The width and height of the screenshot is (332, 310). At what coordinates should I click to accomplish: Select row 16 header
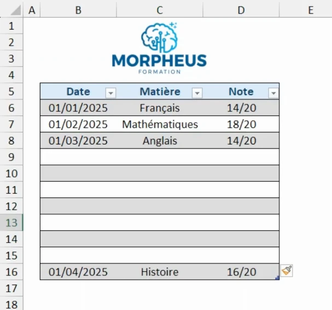[11, 272]
